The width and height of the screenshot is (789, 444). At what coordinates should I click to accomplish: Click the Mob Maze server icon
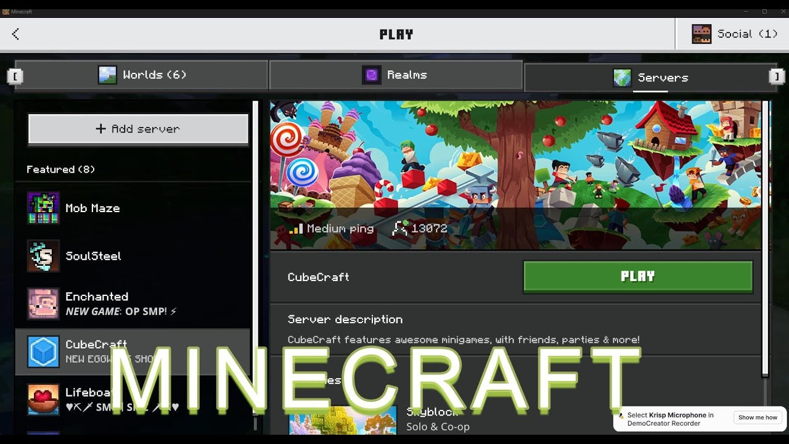click(43, 208)
